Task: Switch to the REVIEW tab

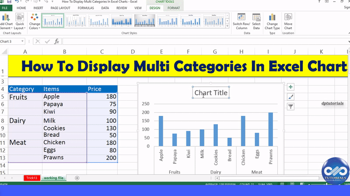Action: tap(122, 8)
